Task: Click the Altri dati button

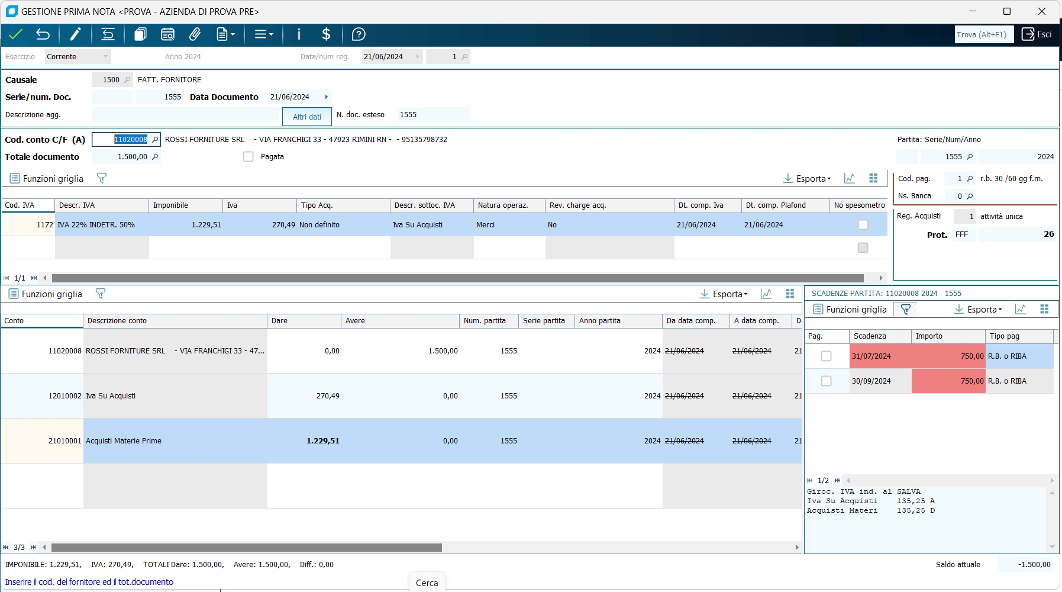Action: (x=307, y=117)
